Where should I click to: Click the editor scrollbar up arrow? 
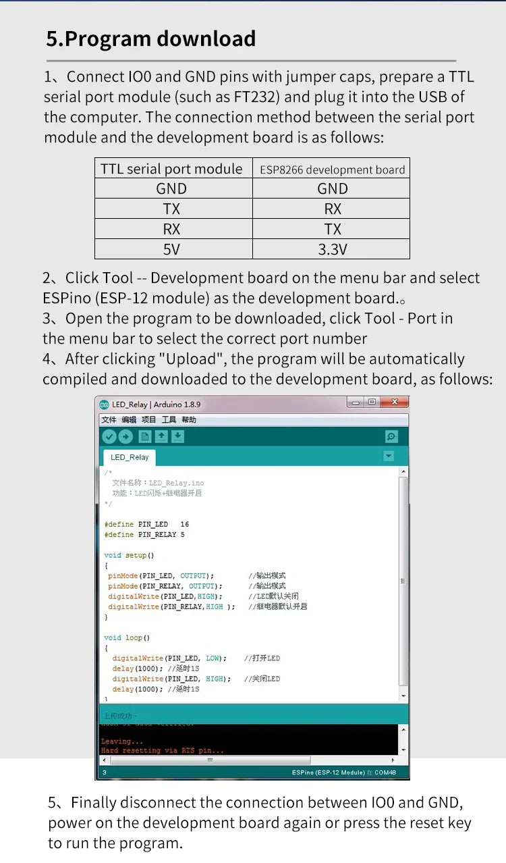403,471
